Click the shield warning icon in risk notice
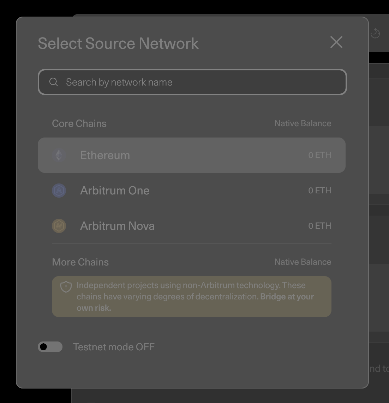This screenshot has height=403, width=389. coord(66,286)
